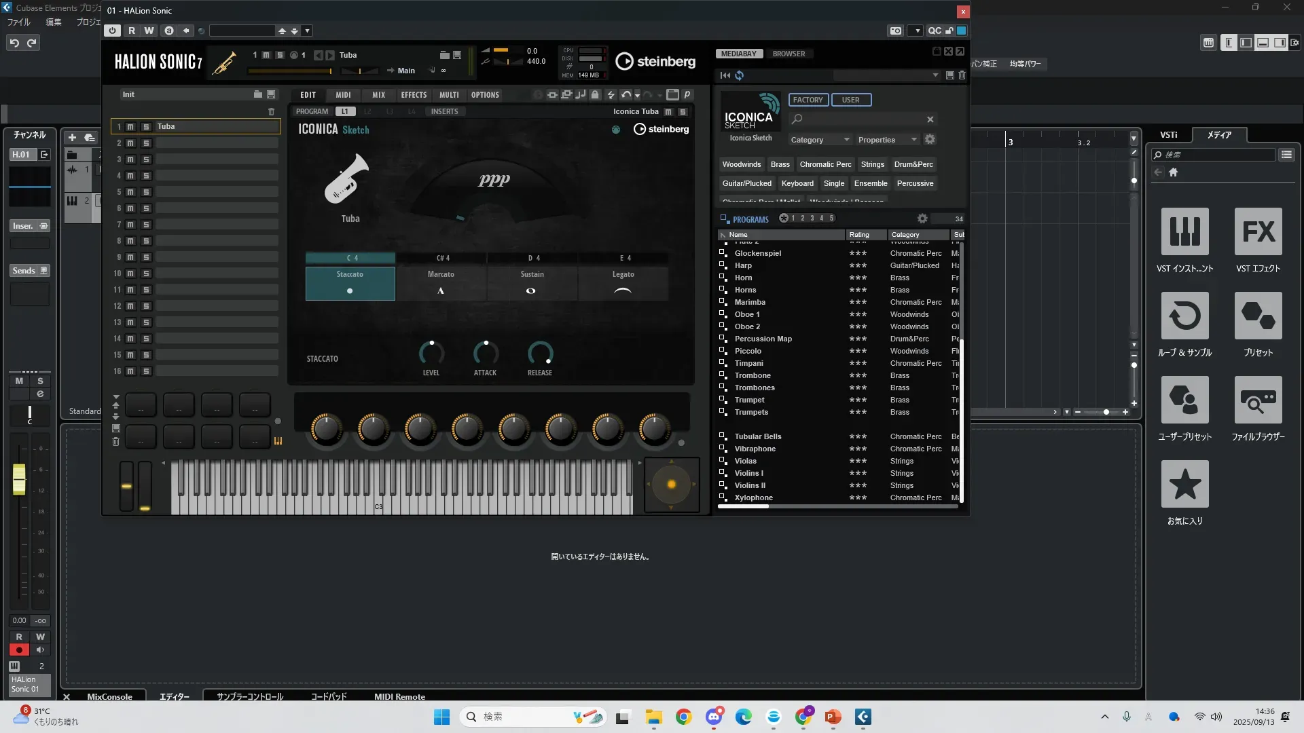The height and width of the screenshot is (733, 1304).
Task: Open the Favorites star tile
Action: (1184, 485)
